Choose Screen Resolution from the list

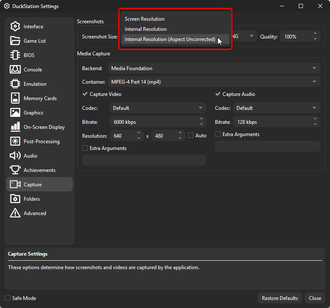coord(145,19)
